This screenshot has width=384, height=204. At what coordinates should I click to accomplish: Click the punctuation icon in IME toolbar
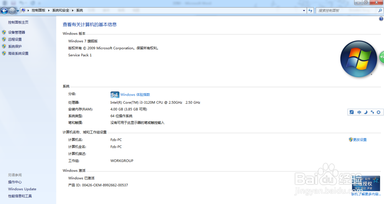coord(372,112)
